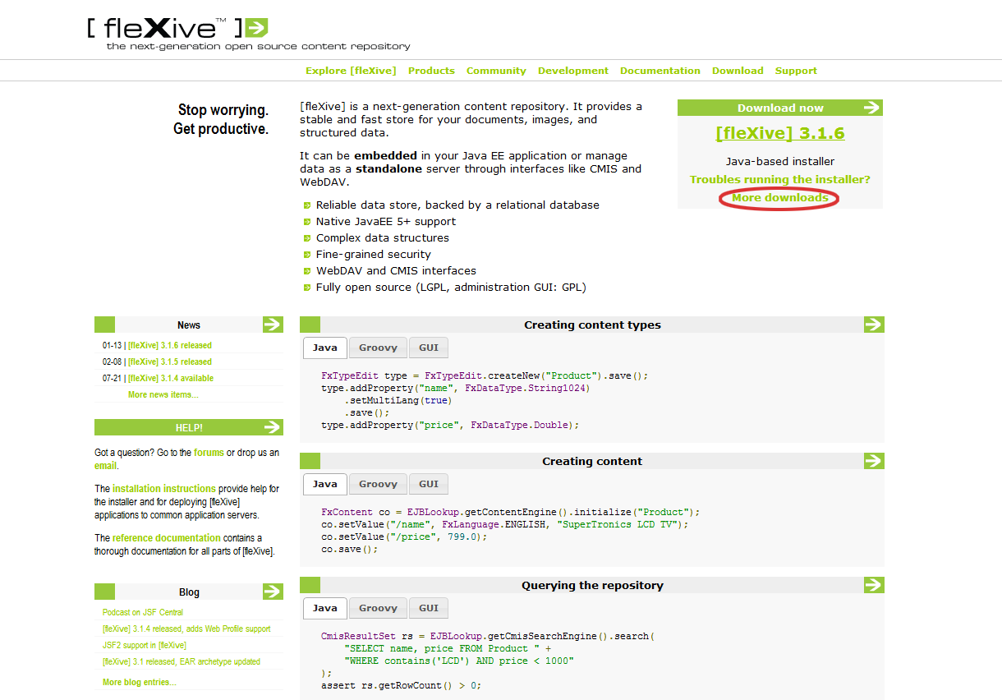The width and height of the screenshot is (1002, 700).
Task: Open the Support menu item
Action: (x=796, y=71)
